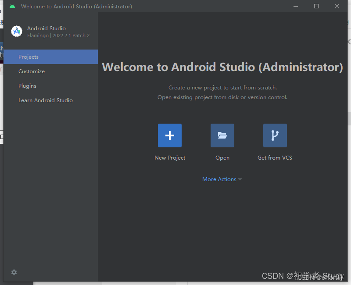This screenshot has width=351, height=285.
Task: Click the Open label under the folder icon
Action: [x=222, y=158]
